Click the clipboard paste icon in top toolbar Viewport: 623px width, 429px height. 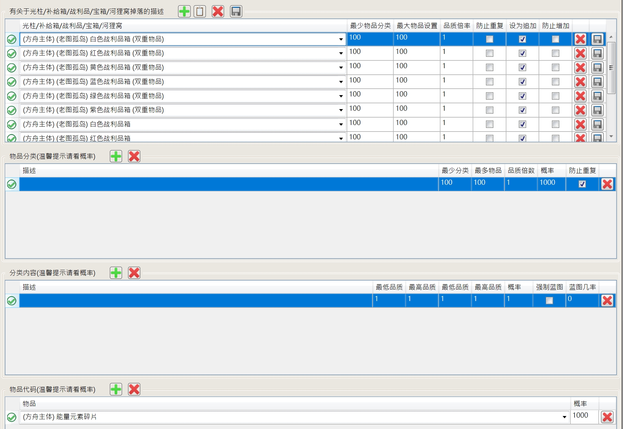tap(200, 11)
